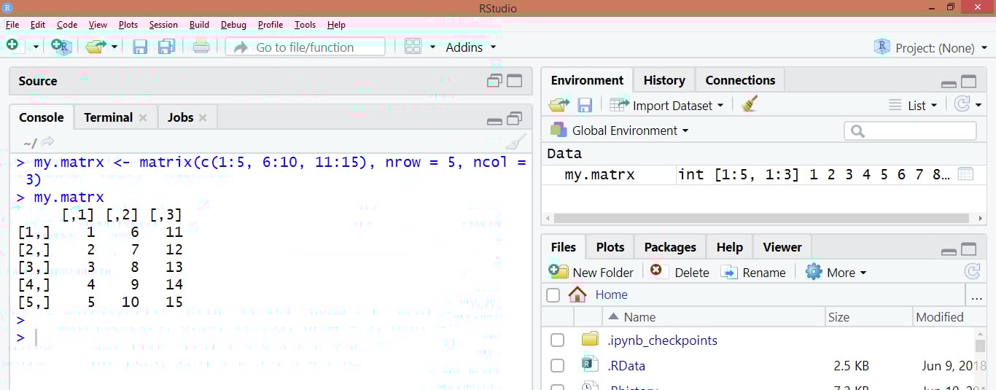Open the File menu
The image size is (996, 390).
tap(12, 25)
